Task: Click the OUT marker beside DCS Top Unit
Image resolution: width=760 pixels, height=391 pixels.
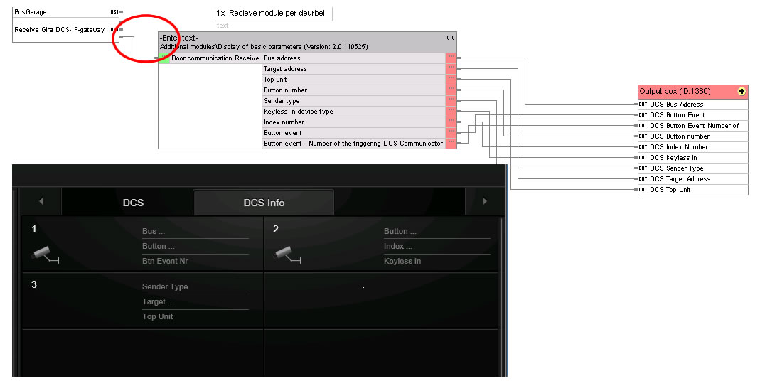Action: [643, 190]
